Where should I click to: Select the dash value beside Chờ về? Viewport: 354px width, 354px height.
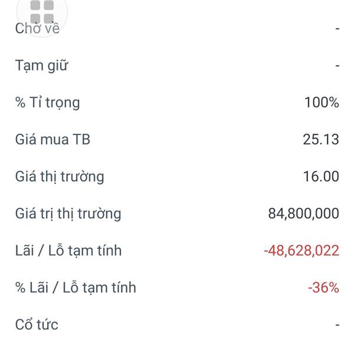[x=337, y=29]
